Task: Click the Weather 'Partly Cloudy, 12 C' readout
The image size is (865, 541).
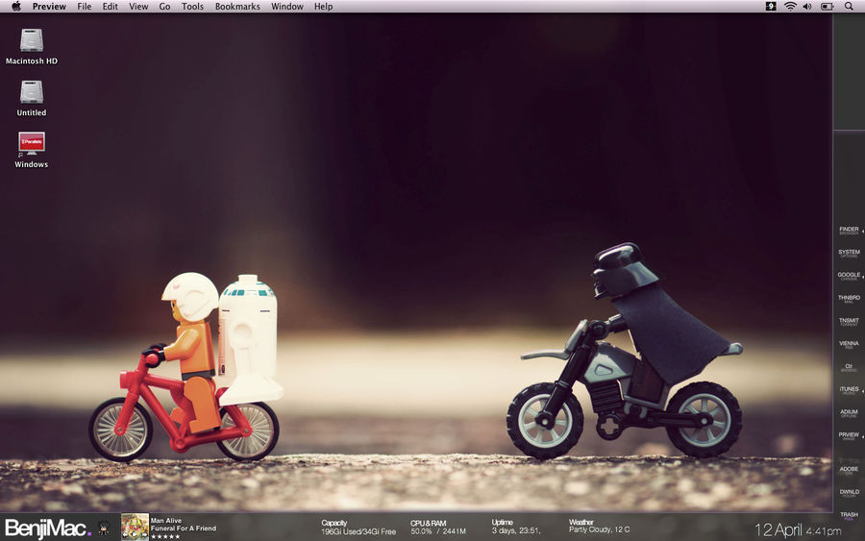Action: coord(599,529)
